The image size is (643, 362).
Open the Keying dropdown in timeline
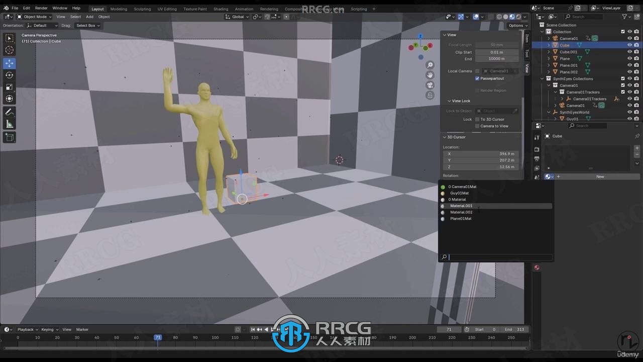click(x=49, y=329)
